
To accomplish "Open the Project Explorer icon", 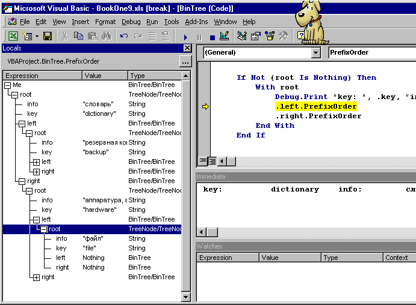I will click(241, 36).
